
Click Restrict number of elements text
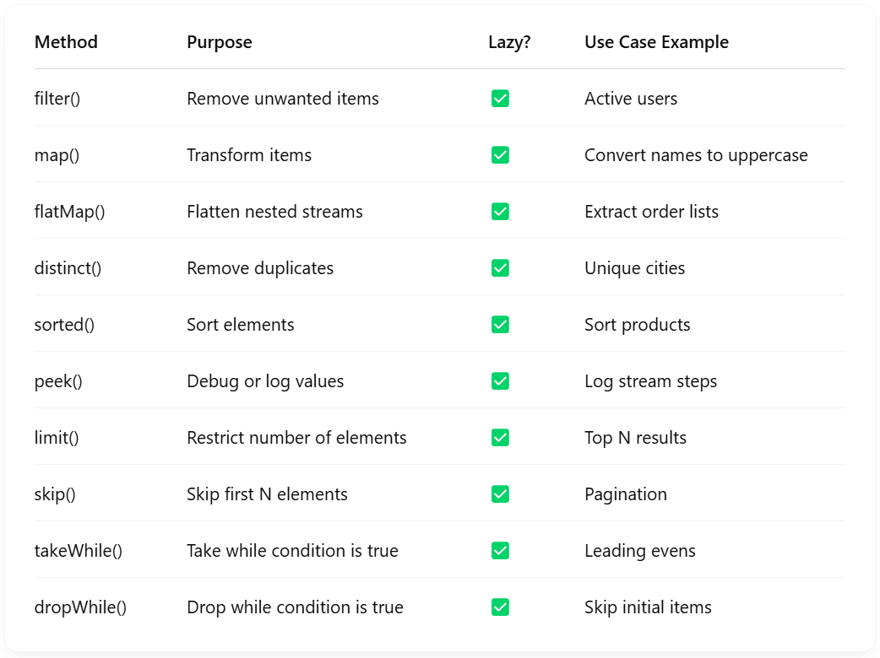pyautogui.click(x=296, y=438)
